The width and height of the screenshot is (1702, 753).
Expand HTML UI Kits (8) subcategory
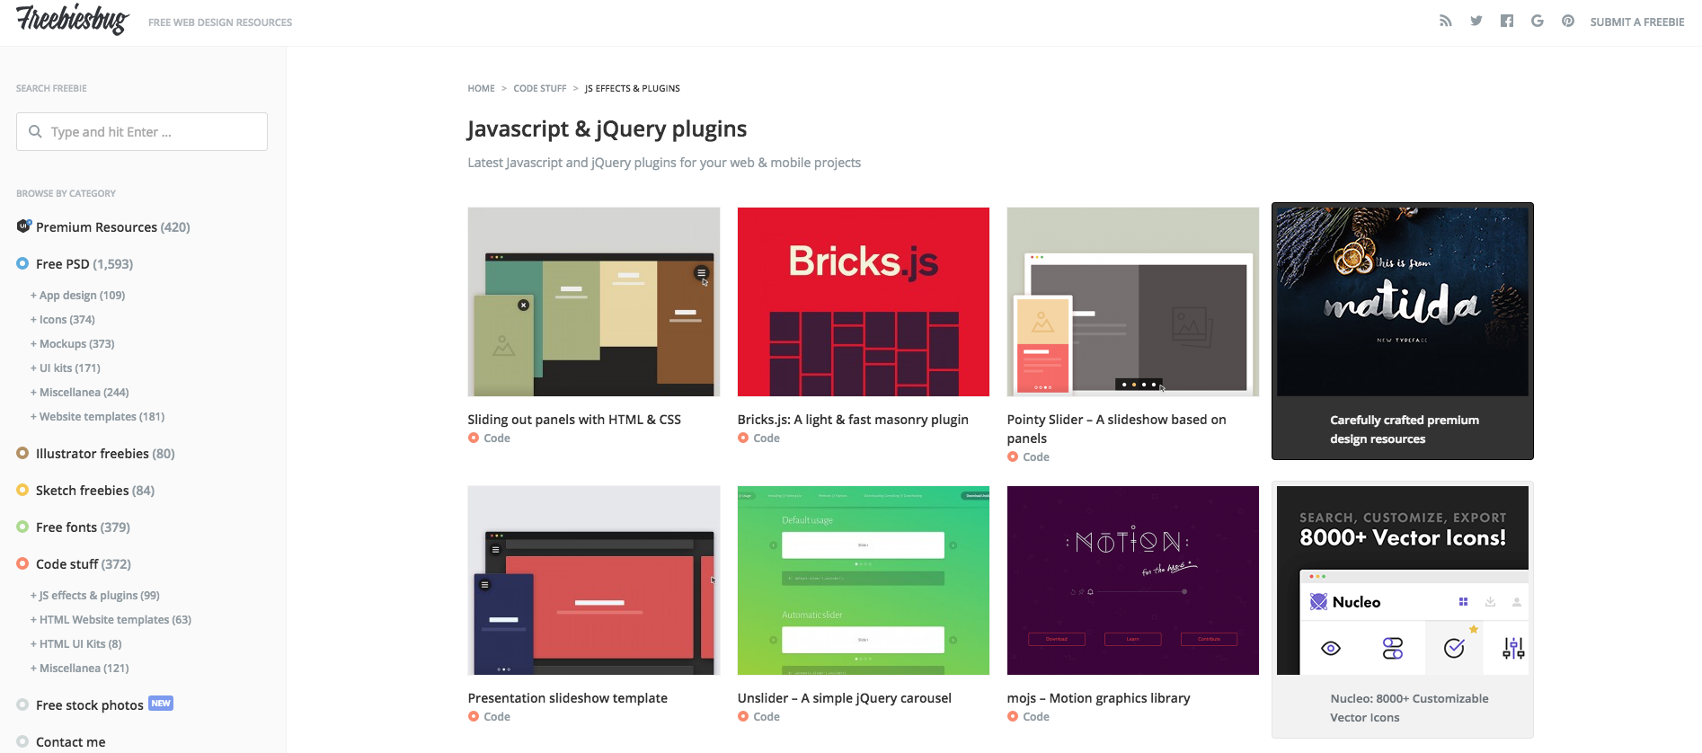76,643
